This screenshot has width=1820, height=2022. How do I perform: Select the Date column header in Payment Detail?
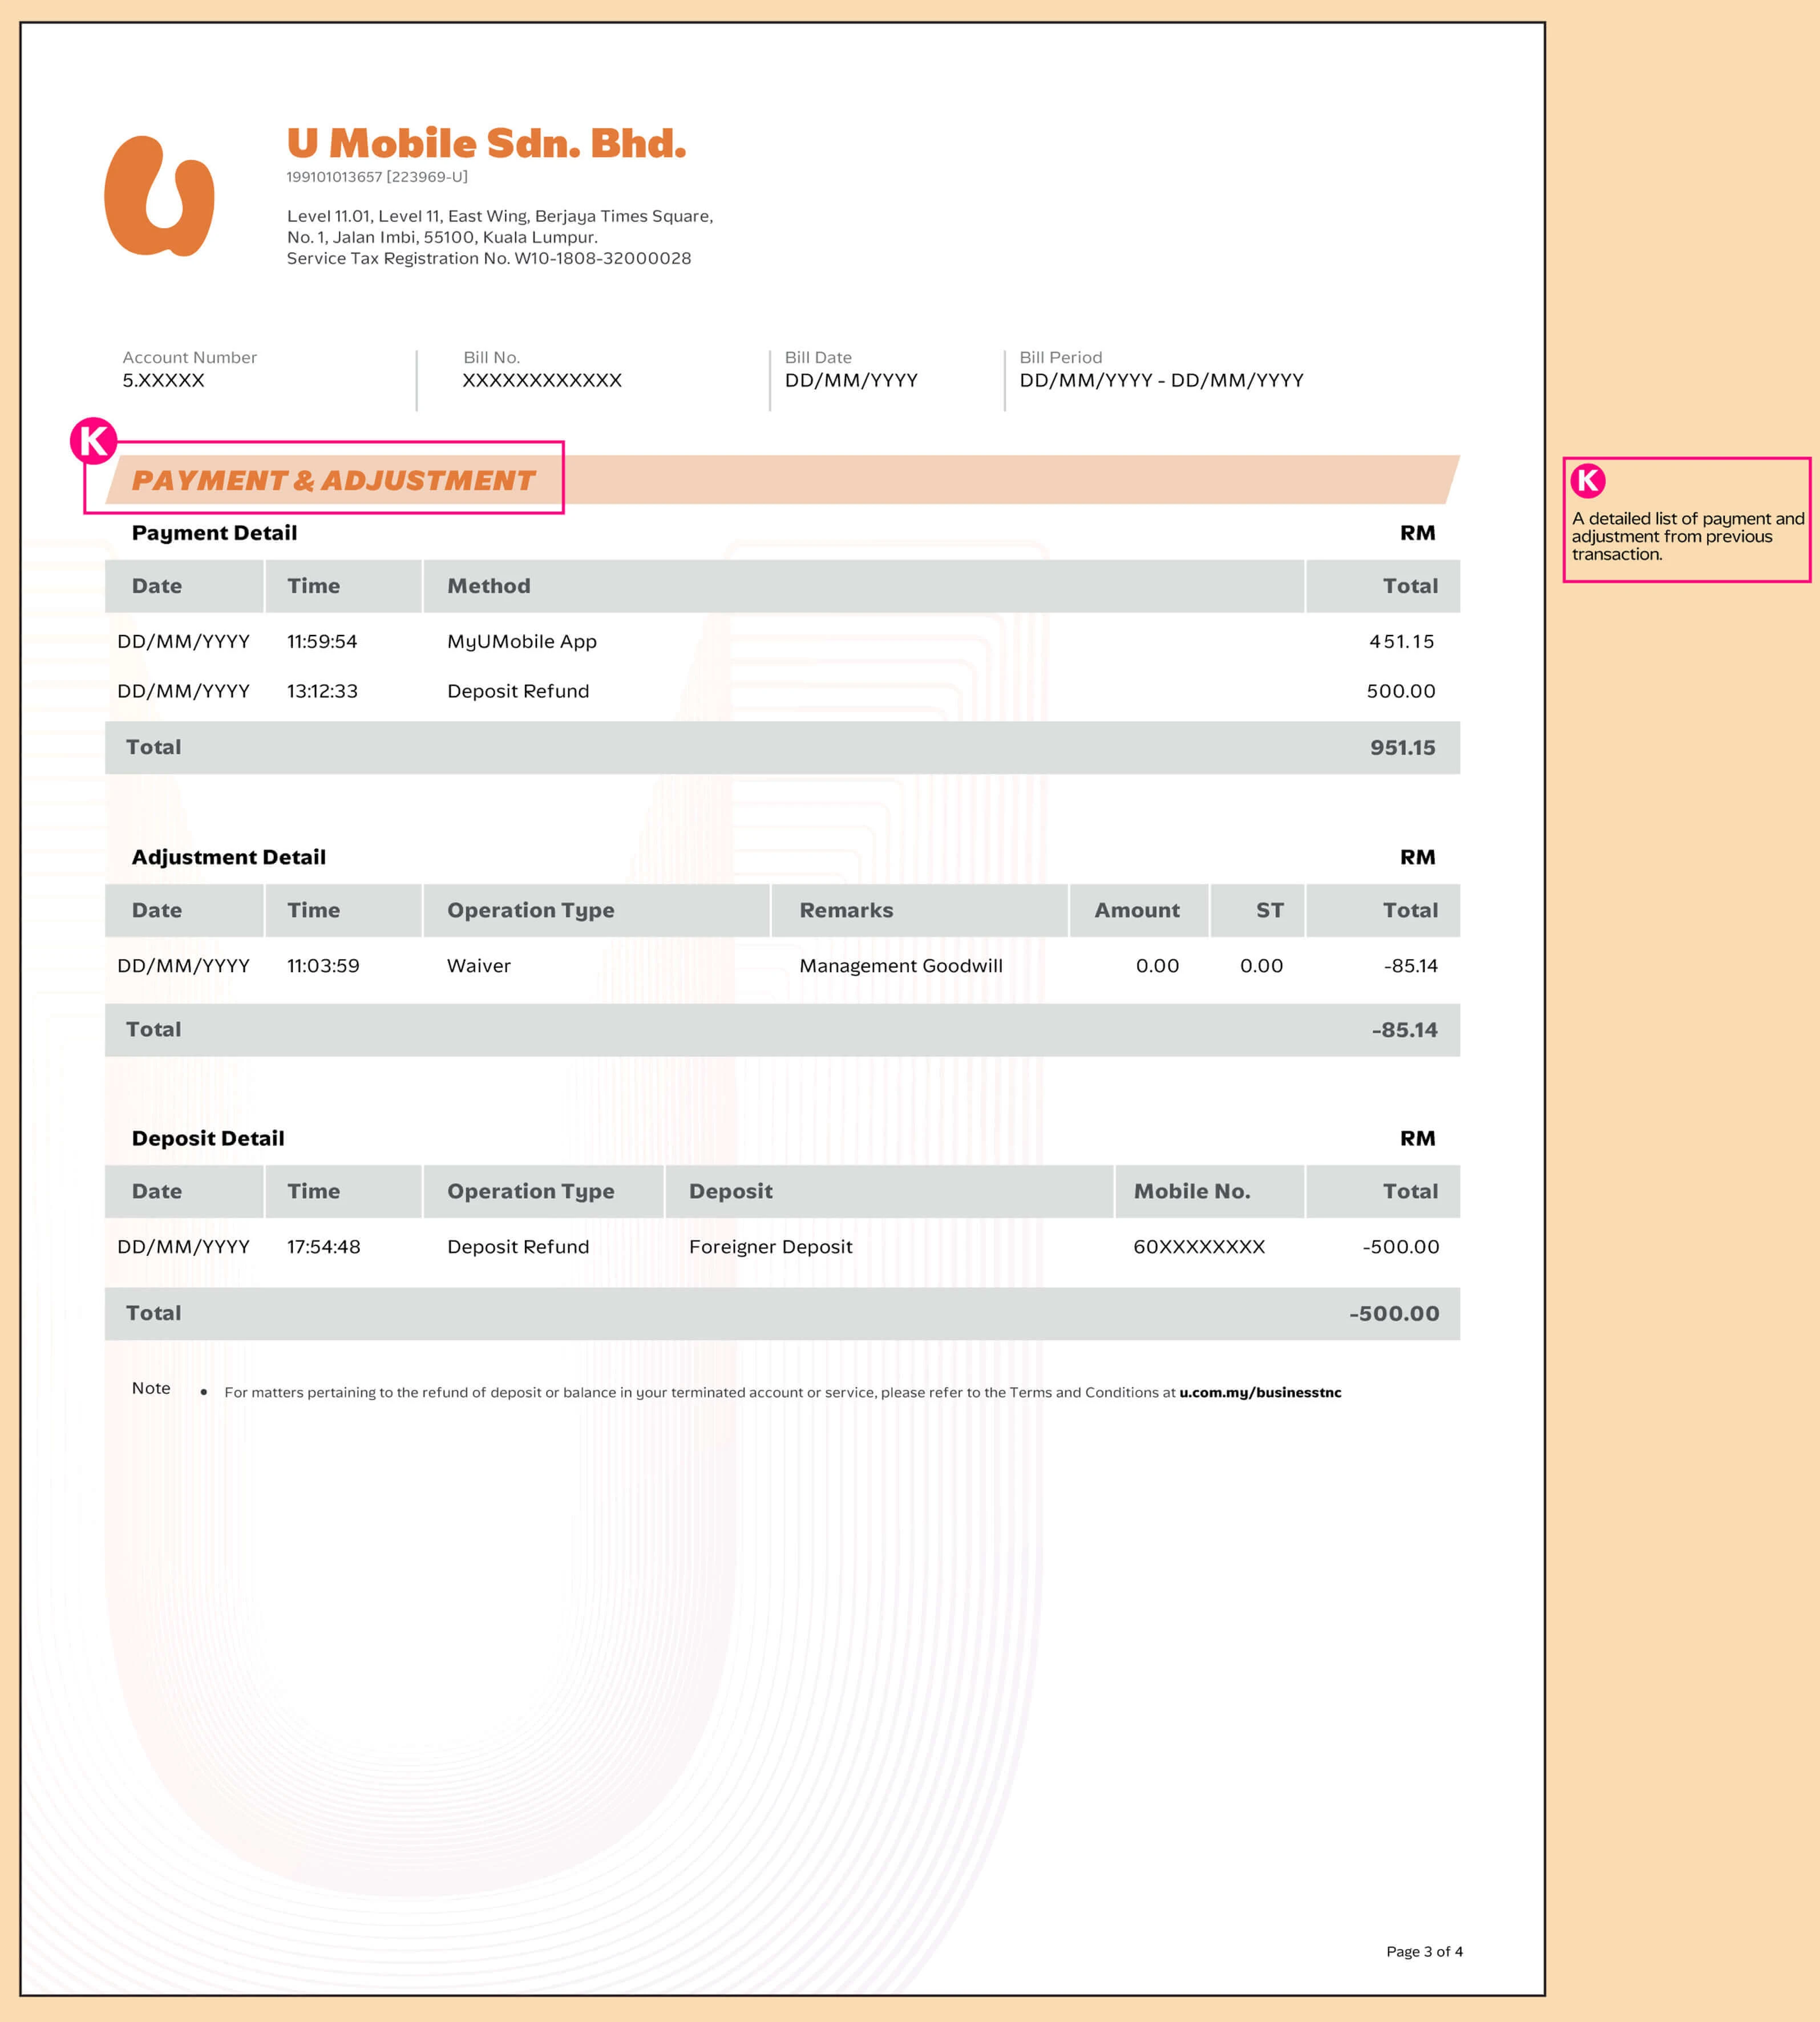[157, 585]
